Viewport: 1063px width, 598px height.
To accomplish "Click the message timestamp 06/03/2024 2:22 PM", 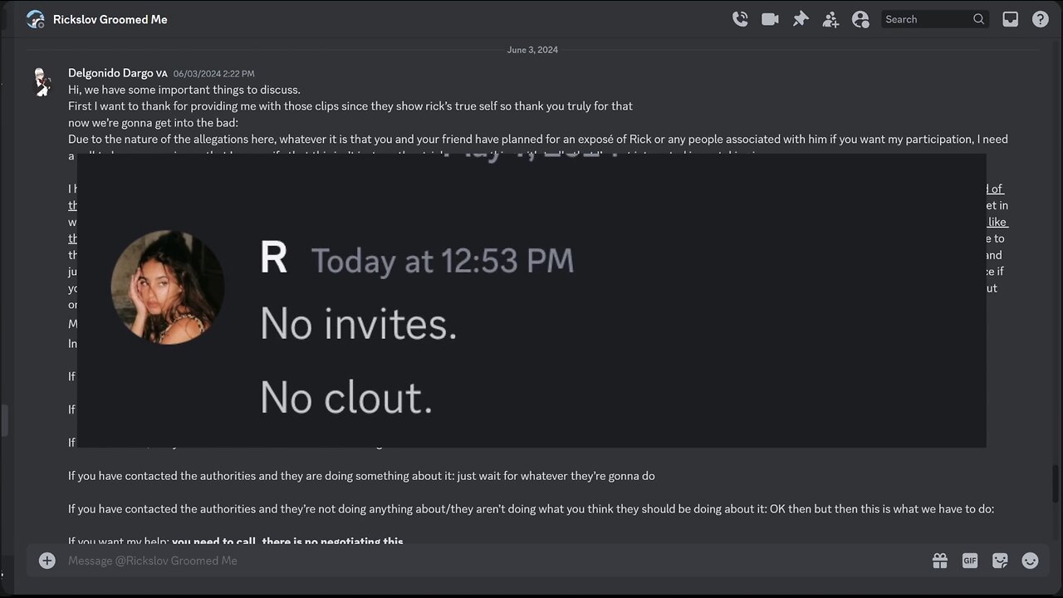I will pyautogui.click(x=214, y=74).
